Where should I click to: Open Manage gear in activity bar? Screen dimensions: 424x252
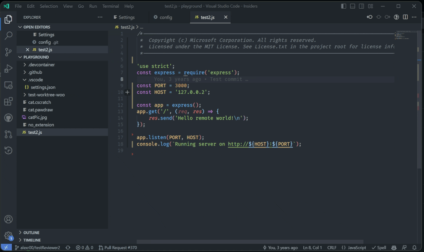(8, 236)
